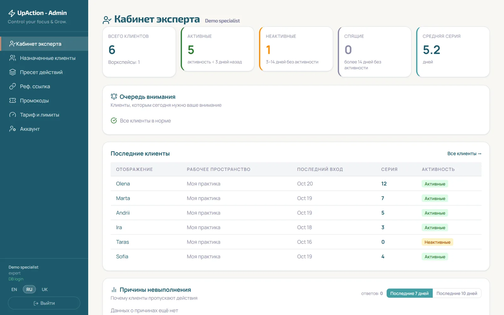Click the Реф. ссылка chain link icon
Screen dimensions: 504x315
click(13, 86)
